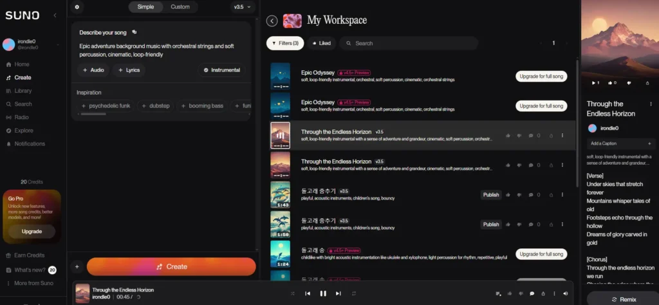
Task: Dislike the 1:50 dolphin song
Action: (519, 225)
